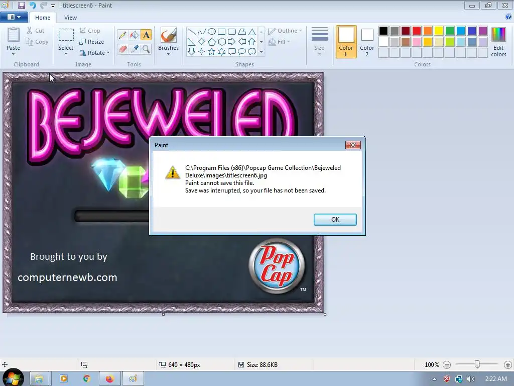The width and height of the screenshot is (514, 386).
Task: Activate Color 2 selector
Action: click(x=367, y=42)
